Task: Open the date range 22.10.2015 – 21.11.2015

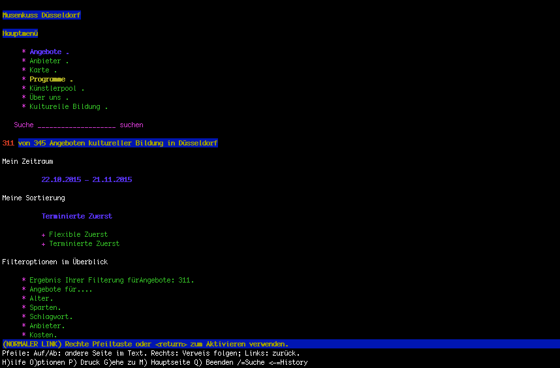Action: [86, 179]
